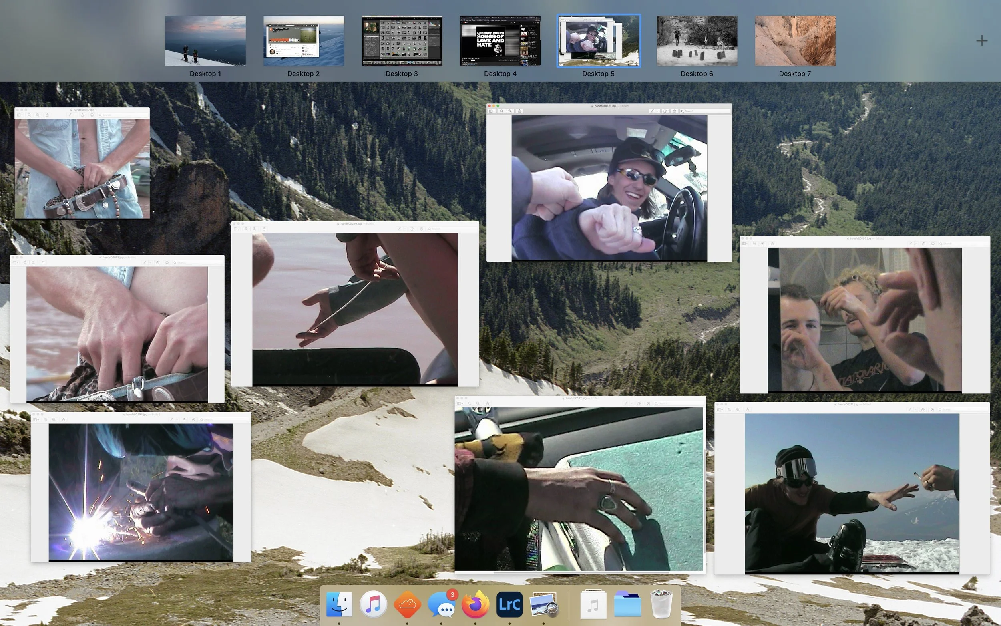Select the welding sparks image window
This screenshot has height=626, width=1001.
point(141,491)
